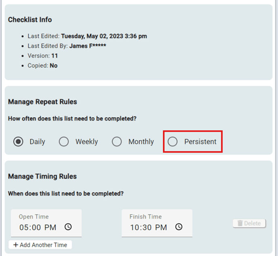278x256 pixels.
Task: Click the 10:30 PM Finish Time value
Action: pos(148,227)
